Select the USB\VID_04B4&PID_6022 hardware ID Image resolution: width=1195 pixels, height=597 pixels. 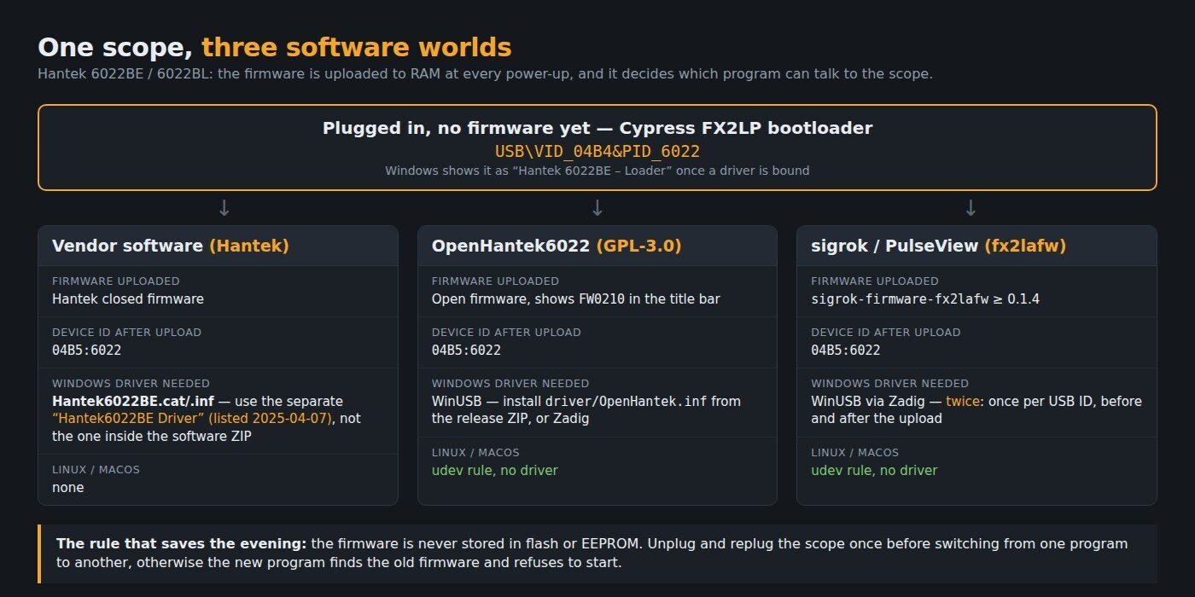pyautogui.click(x=597, y=151)
